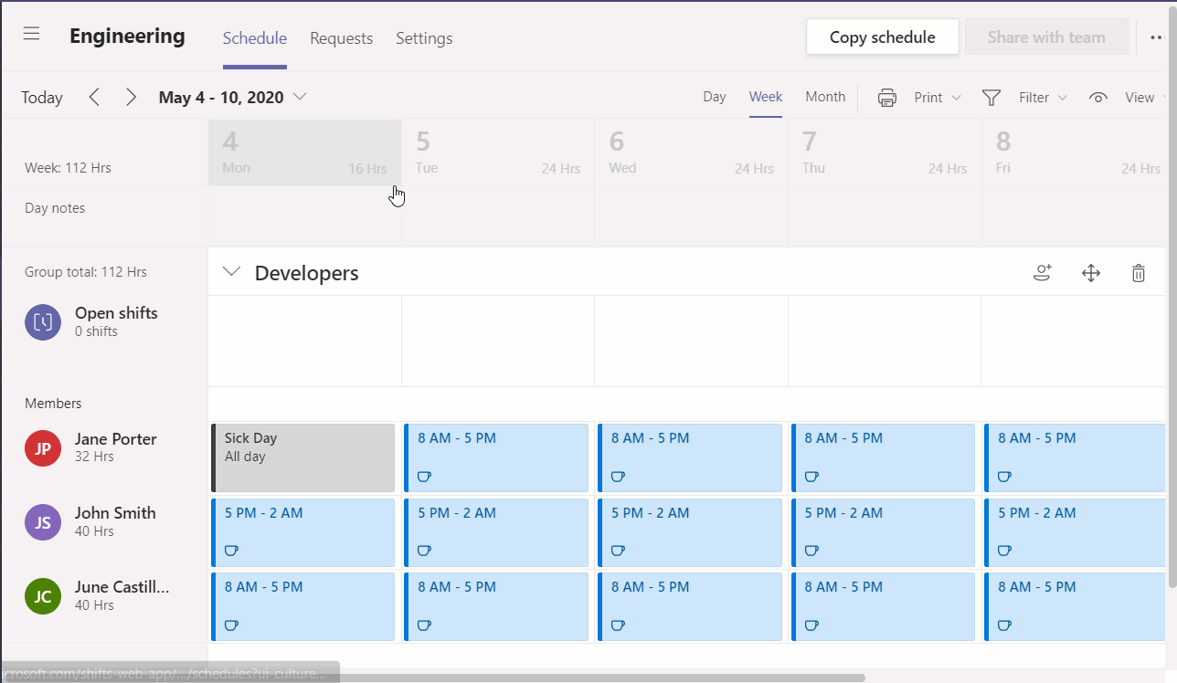Click the June Castill... member name

coord(122,587)
